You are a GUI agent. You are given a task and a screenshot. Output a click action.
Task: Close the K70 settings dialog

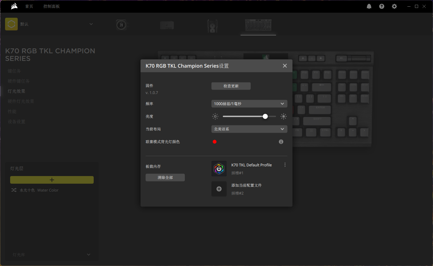(x=285, y=66)
